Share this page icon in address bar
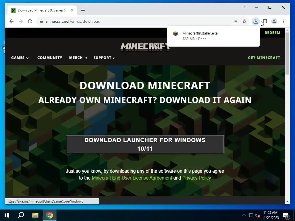295x221 pixels. (x=235, y=21)
